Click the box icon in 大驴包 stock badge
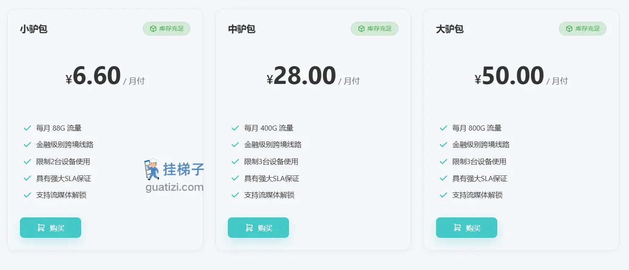Viewport: 629px width, 270px height. point(569,29)
